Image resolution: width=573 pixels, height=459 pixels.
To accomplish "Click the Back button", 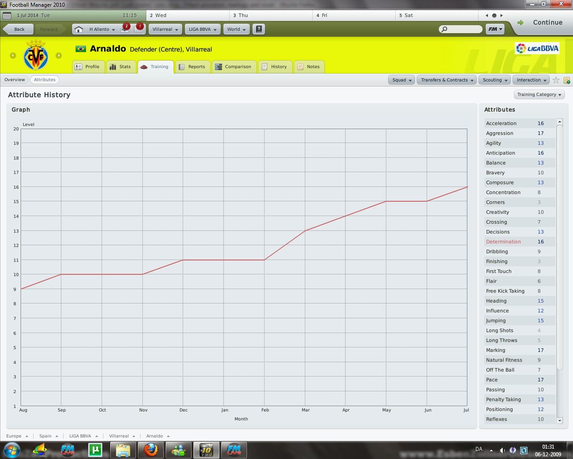I will tap(18, 29).
